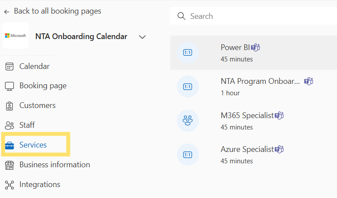The image size is (337, 198).
Task: Open the Calendar menu item
Action: click(34, 66)
